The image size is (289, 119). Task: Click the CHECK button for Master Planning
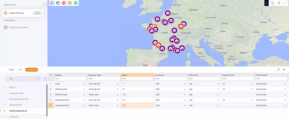(x=38, y=13)
